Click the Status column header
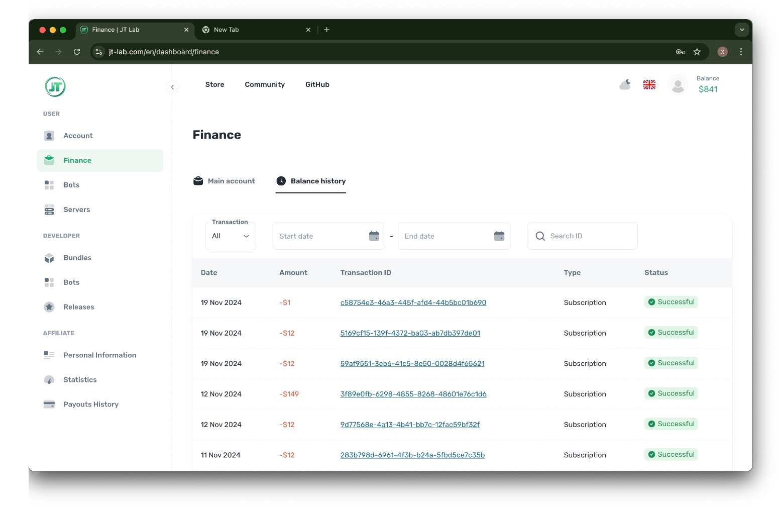 [656, 273]
